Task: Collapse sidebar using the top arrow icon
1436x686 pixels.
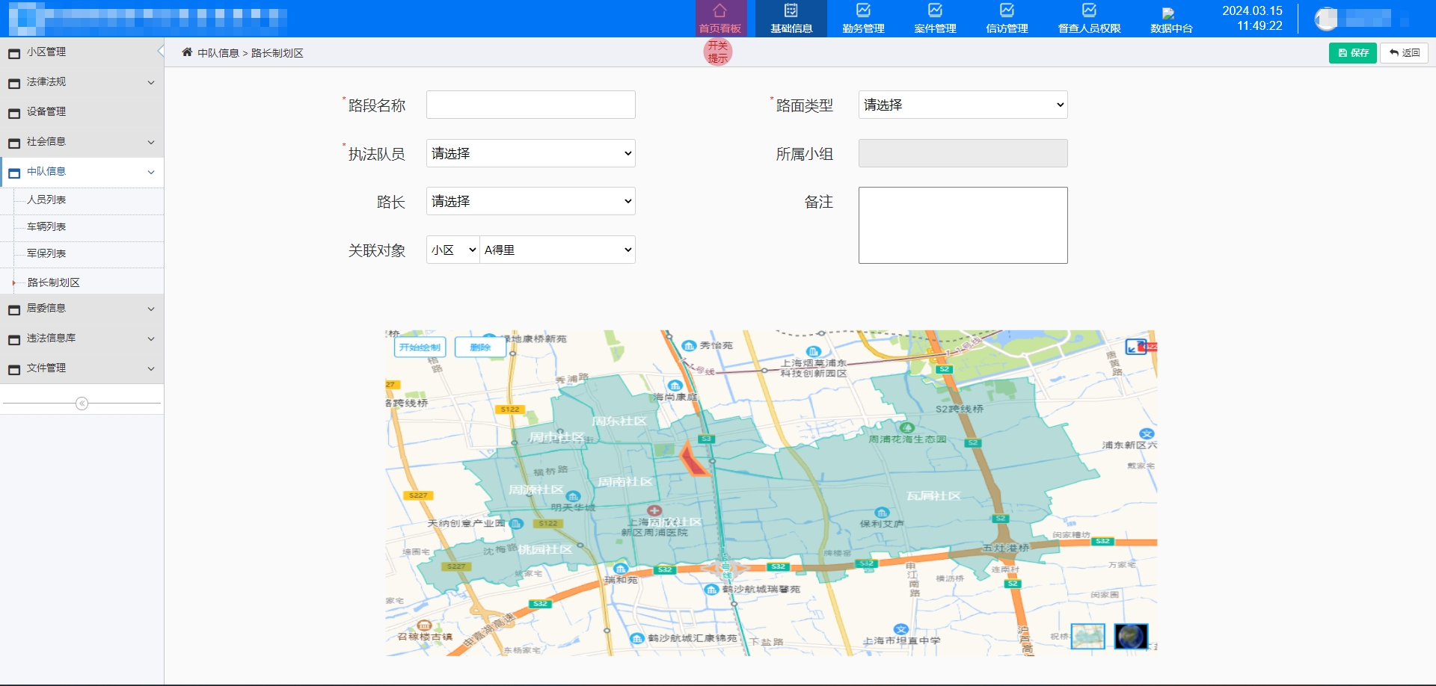Action: click(161, 52)
